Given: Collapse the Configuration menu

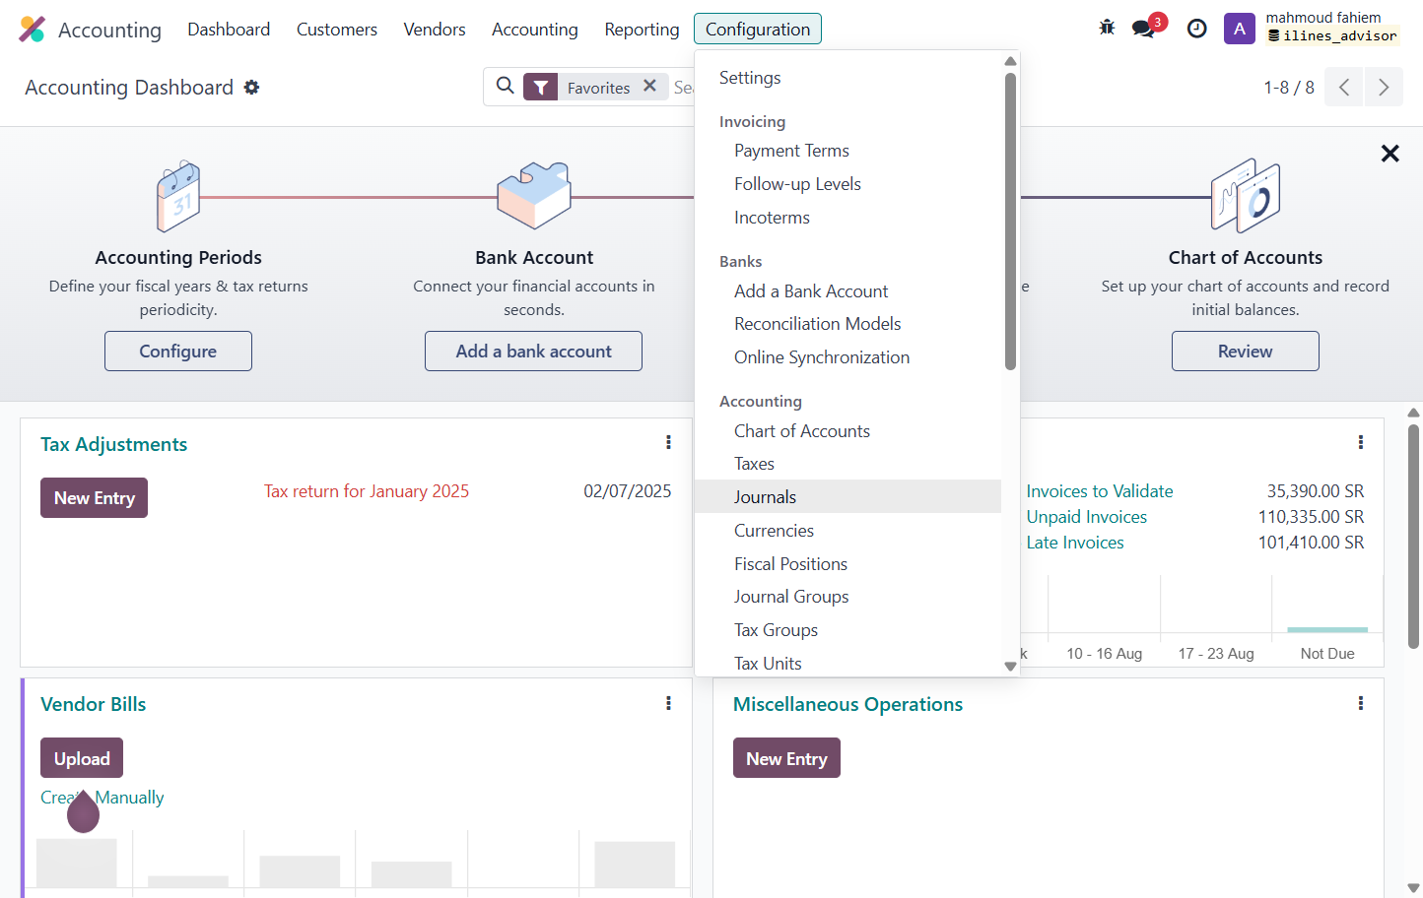Looking at the screenshot, I should click(x=758, y=30).
